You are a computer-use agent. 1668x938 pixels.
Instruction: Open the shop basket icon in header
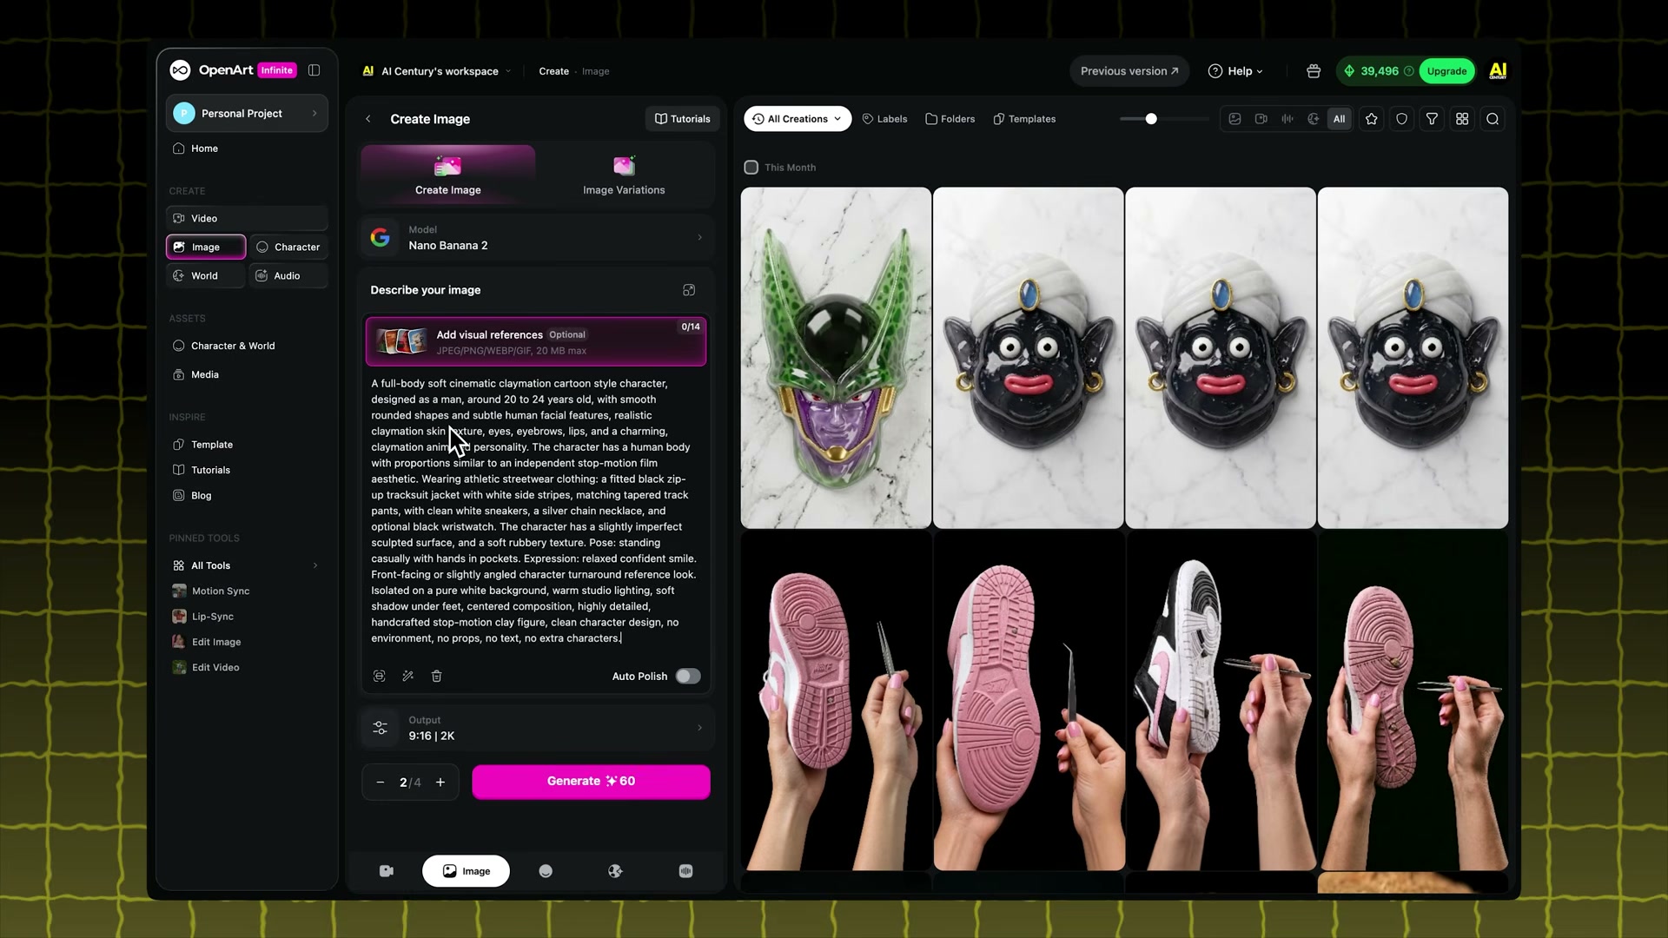1314,71
